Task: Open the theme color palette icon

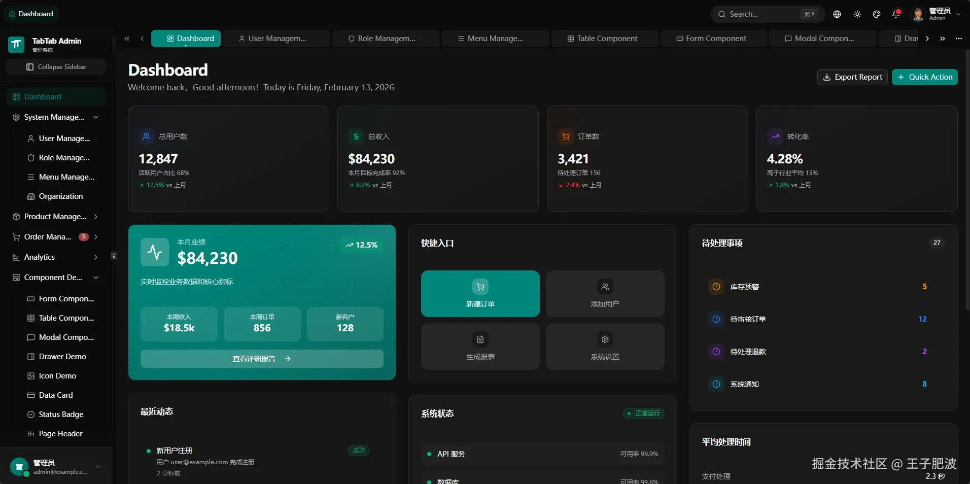Action: coord(877,14)
